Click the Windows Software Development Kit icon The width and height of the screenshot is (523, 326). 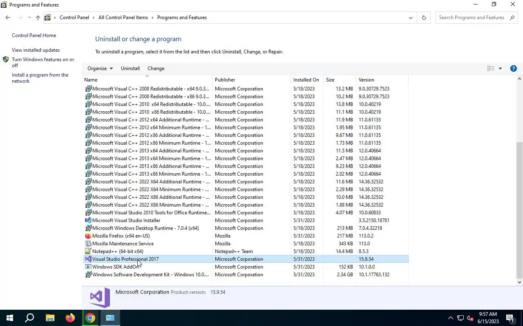point(88,275)
